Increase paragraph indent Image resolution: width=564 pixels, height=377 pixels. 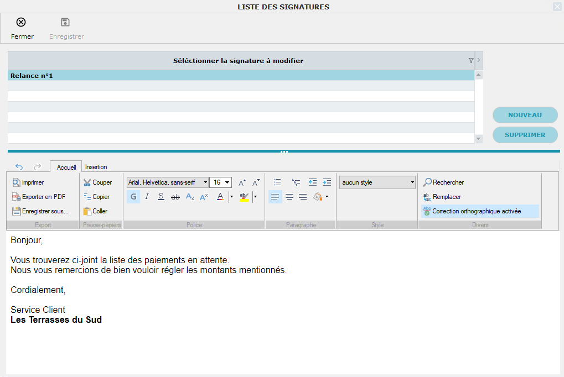(x=327, y=182)
